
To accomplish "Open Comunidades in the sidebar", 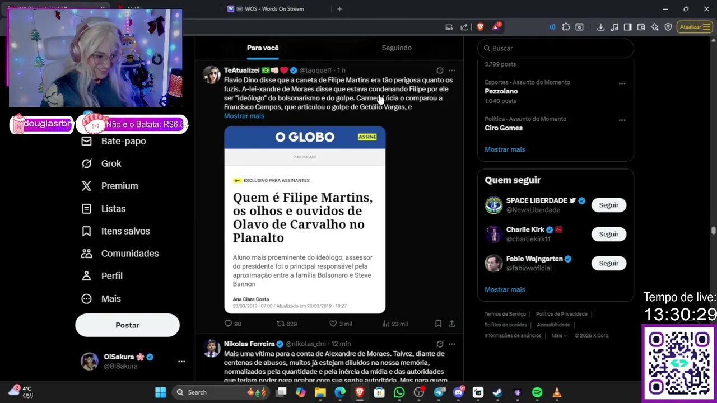I will [120, 253].
